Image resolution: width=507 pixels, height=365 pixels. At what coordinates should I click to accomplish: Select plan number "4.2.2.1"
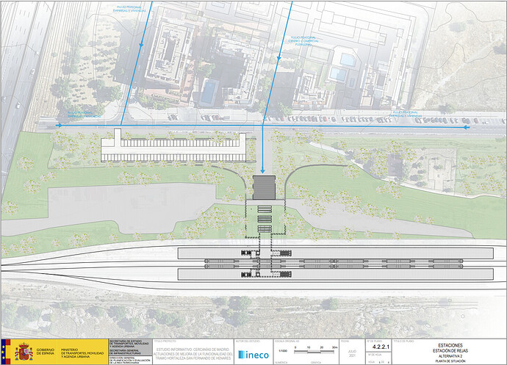(x=381, y=347)
